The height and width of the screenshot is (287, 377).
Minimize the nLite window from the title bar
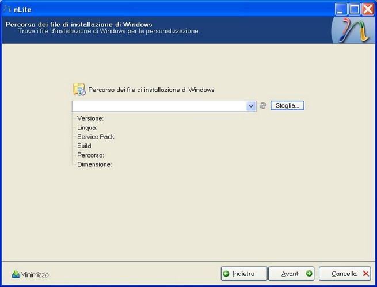[341, 9]
